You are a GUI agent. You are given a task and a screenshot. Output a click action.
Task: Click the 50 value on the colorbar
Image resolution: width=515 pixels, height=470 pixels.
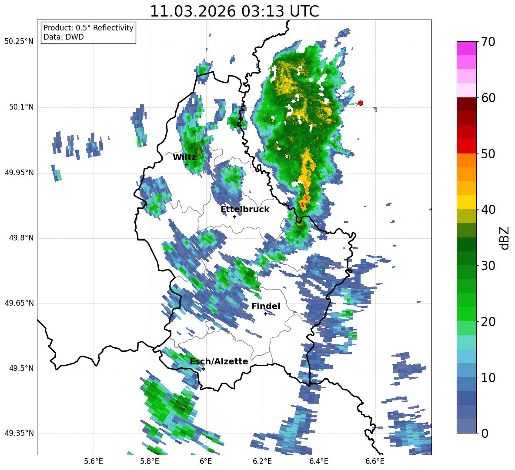[488, 154]
